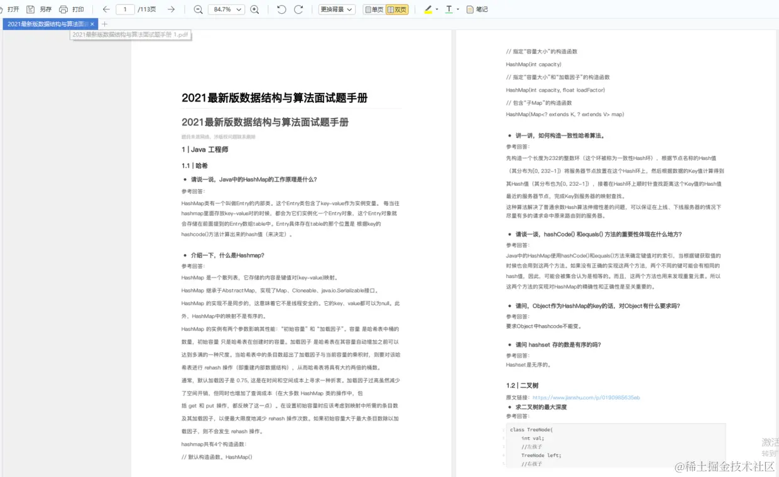Click the code line class TreeNode{
The height and width of the screenshot is (477, 779).
pos(531,430)
